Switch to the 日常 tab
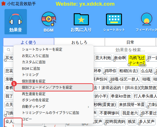The width and height of the screenshot is (157, 127). [x=130, y=42]
